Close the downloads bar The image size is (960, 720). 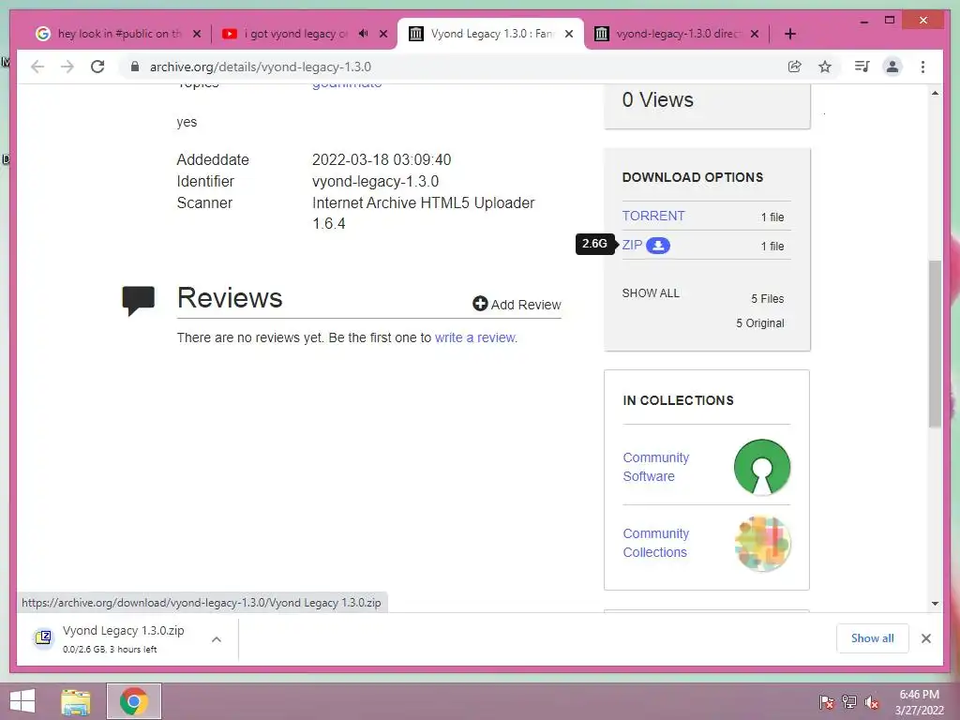tap(925, 638)
